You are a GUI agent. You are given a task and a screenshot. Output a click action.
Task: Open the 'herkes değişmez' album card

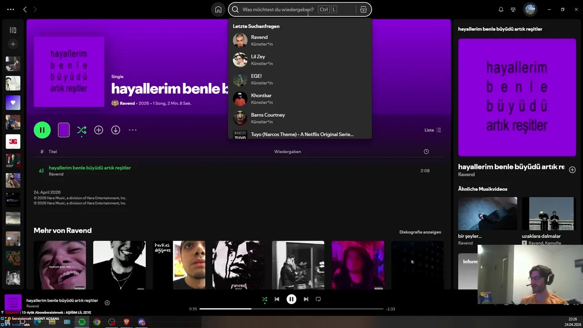pos(179,265)
